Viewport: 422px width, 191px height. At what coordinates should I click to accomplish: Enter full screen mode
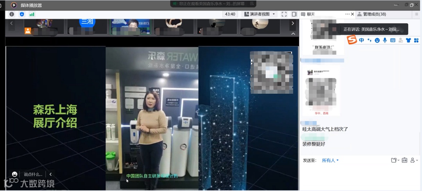(284, 14)
